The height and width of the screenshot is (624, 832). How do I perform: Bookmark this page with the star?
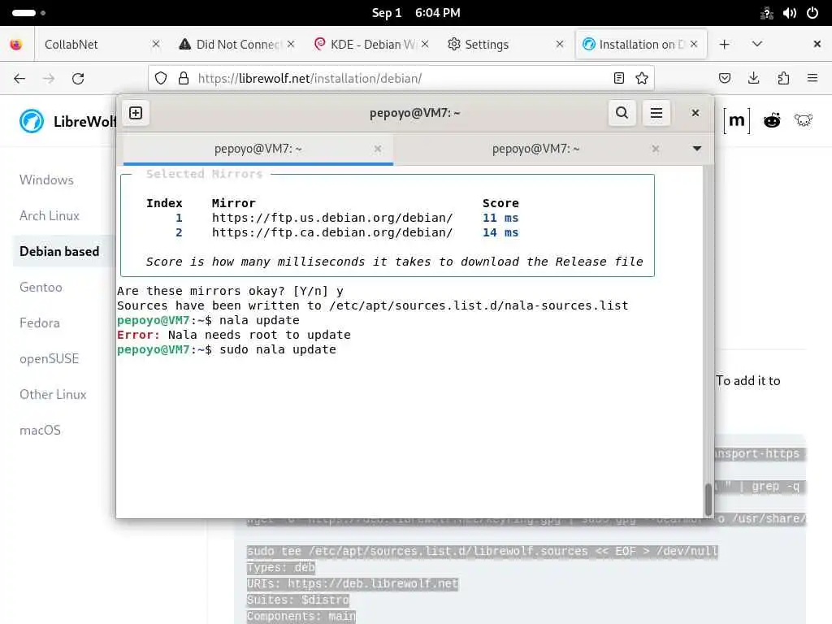(x=642, y=79)
